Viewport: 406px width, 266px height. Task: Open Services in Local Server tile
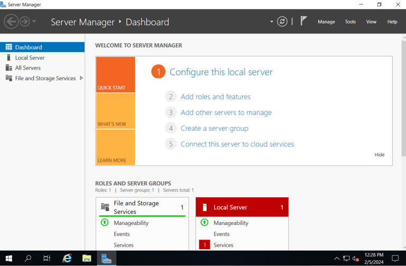[223, 245]
